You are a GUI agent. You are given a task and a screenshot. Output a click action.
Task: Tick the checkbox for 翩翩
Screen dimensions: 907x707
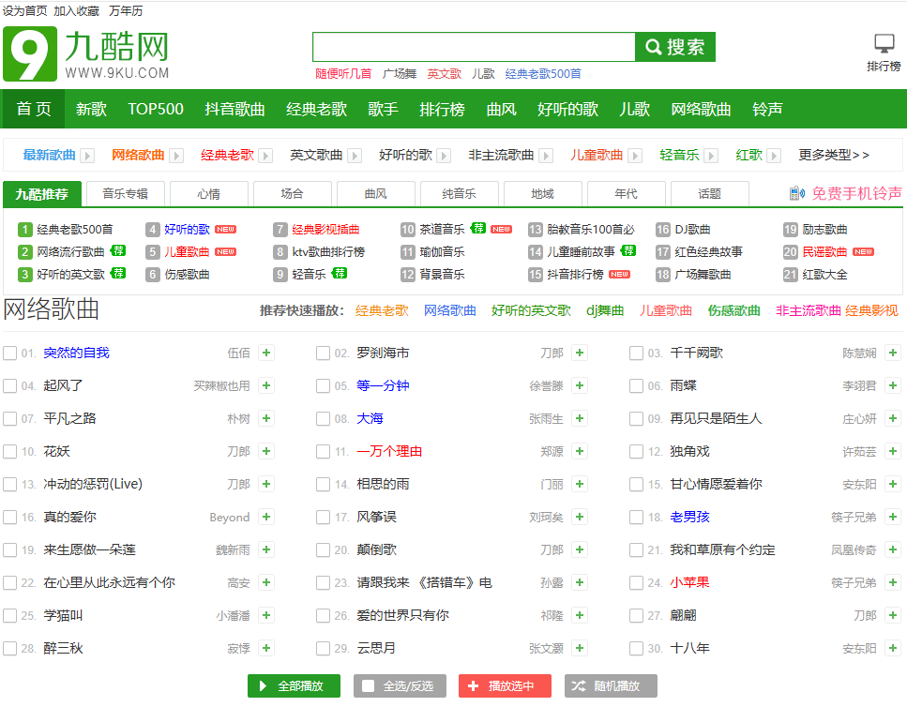click(636, 615)
